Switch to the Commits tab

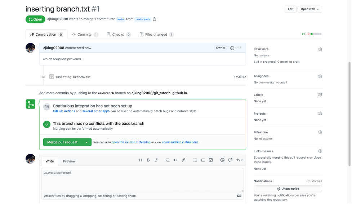(85, 35)
